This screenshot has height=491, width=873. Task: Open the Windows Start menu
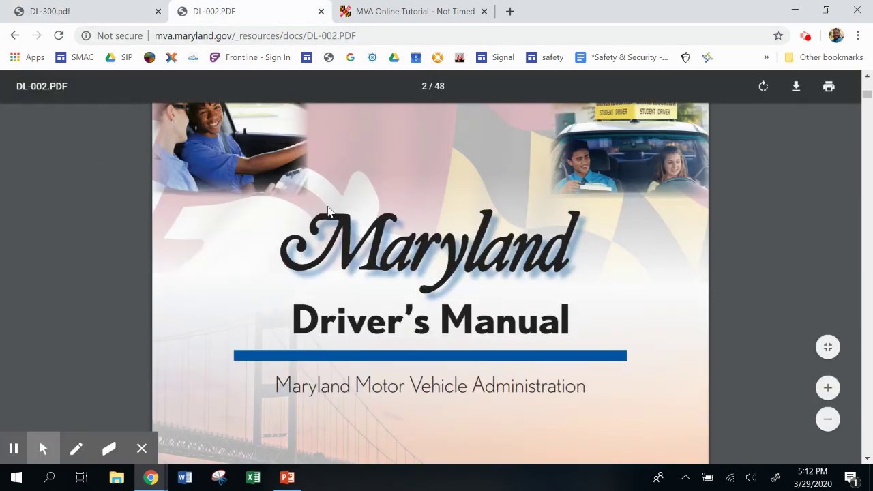coord(16,477)
